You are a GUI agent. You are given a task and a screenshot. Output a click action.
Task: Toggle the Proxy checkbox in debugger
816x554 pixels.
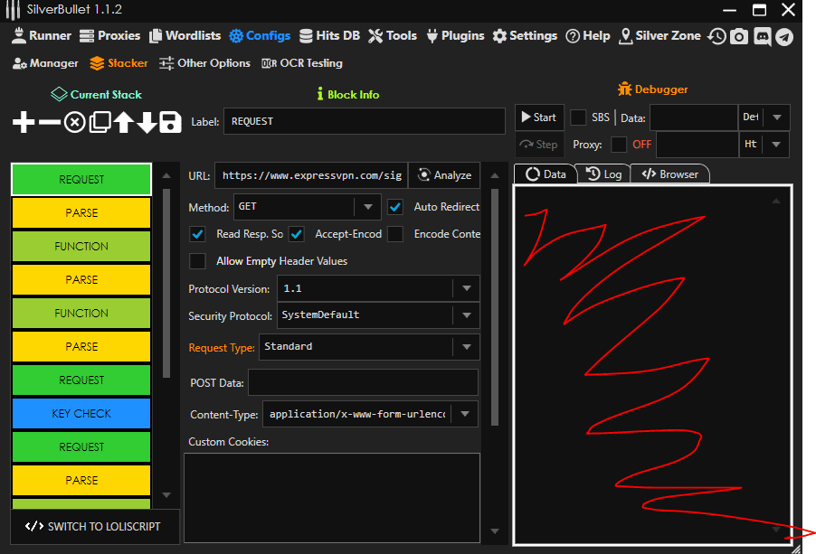coord(619,145)
